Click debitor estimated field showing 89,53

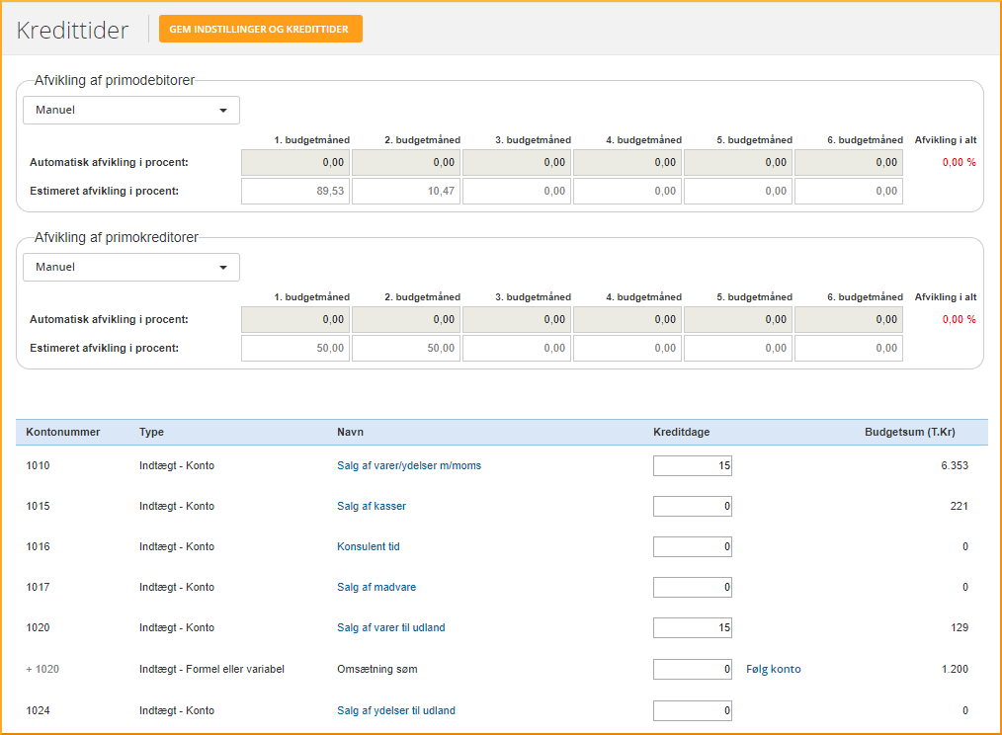[295, 191]
